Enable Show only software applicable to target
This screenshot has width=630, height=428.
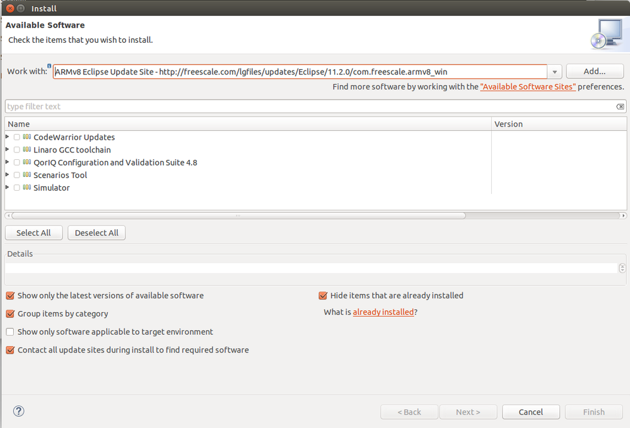[x=10, y=332]
